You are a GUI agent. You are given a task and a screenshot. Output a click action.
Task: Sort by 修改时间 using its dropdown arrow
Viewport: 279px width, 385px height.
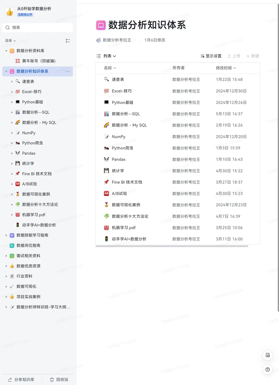click(x=235, y=68)
